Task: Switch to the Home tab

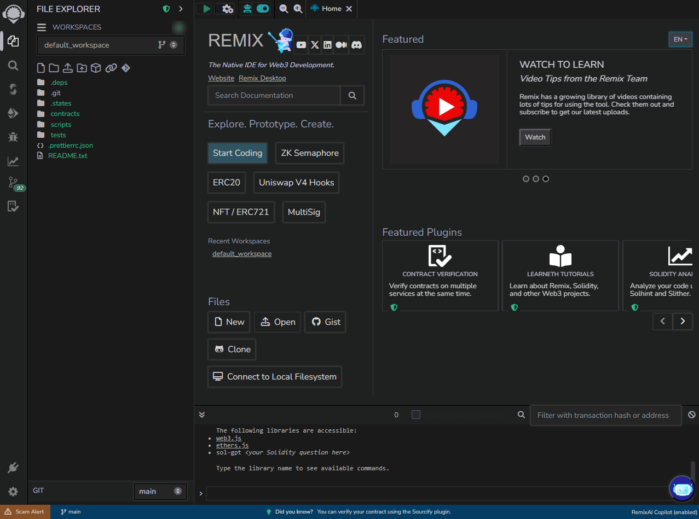Action: point(331,9)
